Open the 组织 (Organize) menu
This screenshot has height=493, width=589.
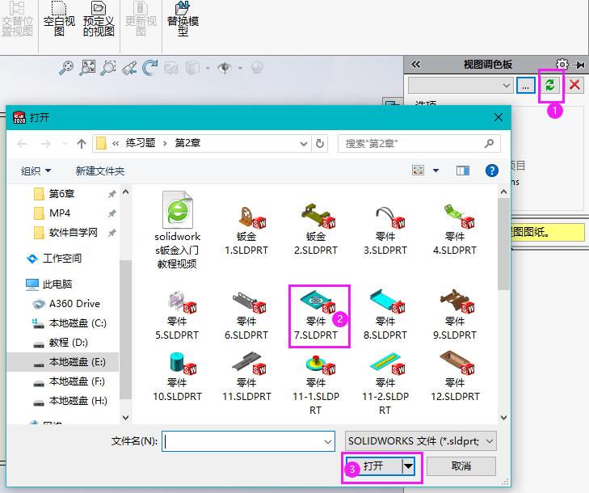click(36, 171)
